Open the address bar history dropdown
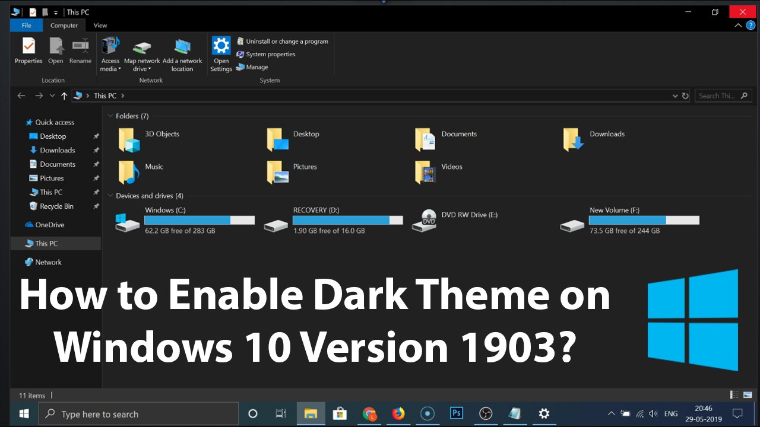The image size is (760, 427). (x=675, y=95)
